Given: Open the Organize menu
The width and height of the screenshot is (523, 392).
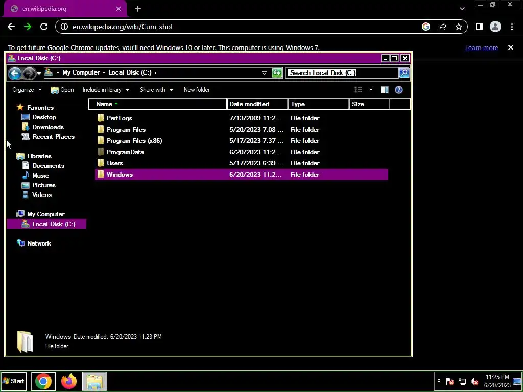Looking at the screenshot, I should pyautogui.click(x=27, y=90).
